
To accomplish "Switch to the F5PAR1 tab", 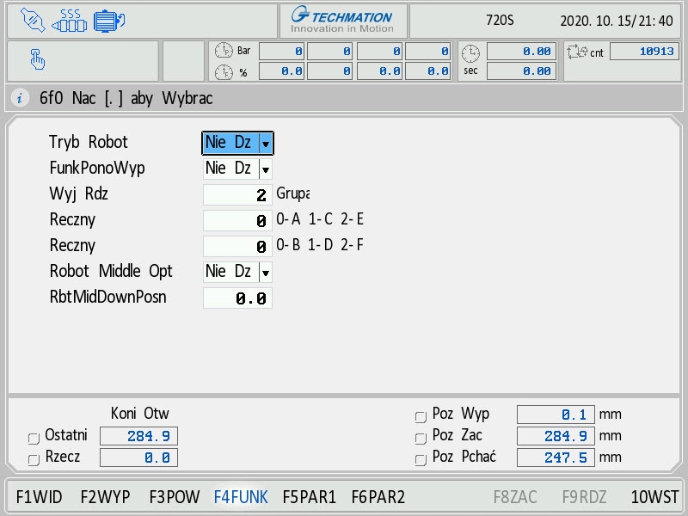I will point(309,497).
